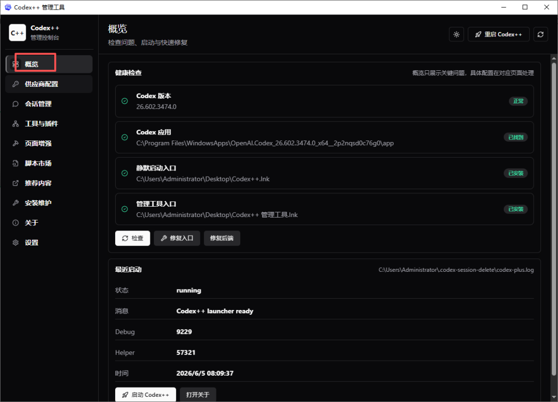Image resolution: width=558 pixels, height=402 pixels.
Task: Click the icon beside 页面增强
Action: (16, 143)
